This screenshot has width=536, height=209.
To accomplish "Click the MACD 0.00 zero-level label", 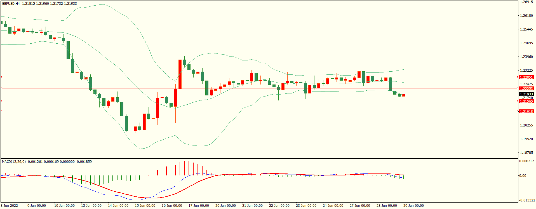I will click(x=523, y=176).
